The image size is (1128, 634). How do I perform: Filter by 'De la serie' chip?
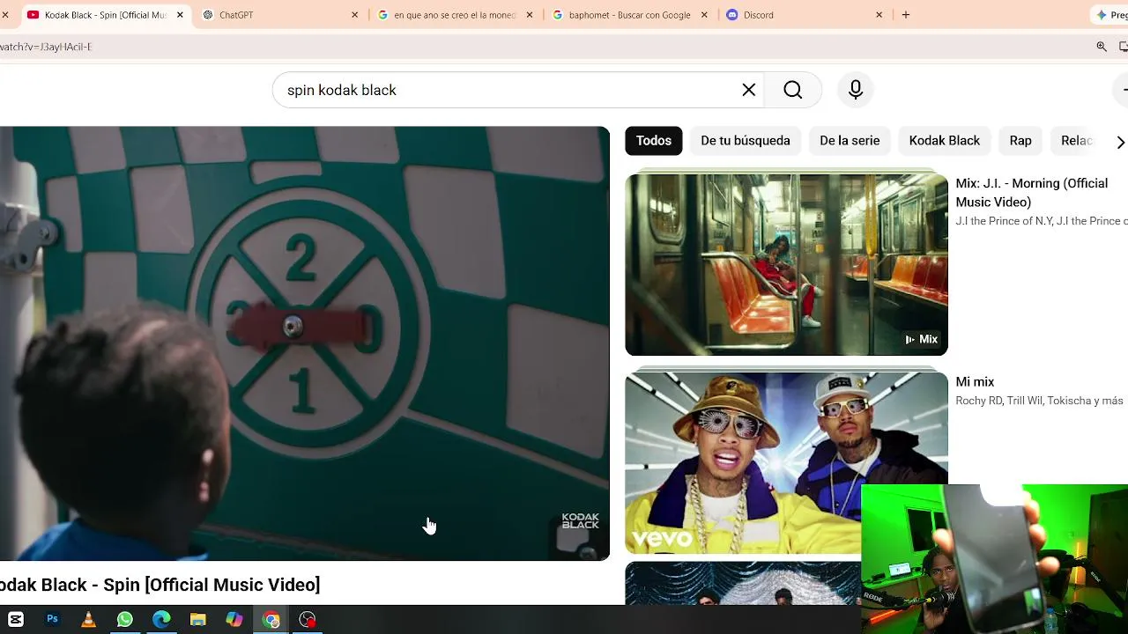pos(850,141)
